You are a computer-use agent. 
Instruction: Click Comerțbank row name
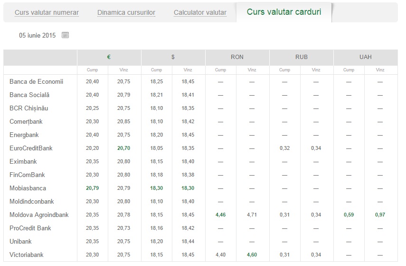coord(26,122)
